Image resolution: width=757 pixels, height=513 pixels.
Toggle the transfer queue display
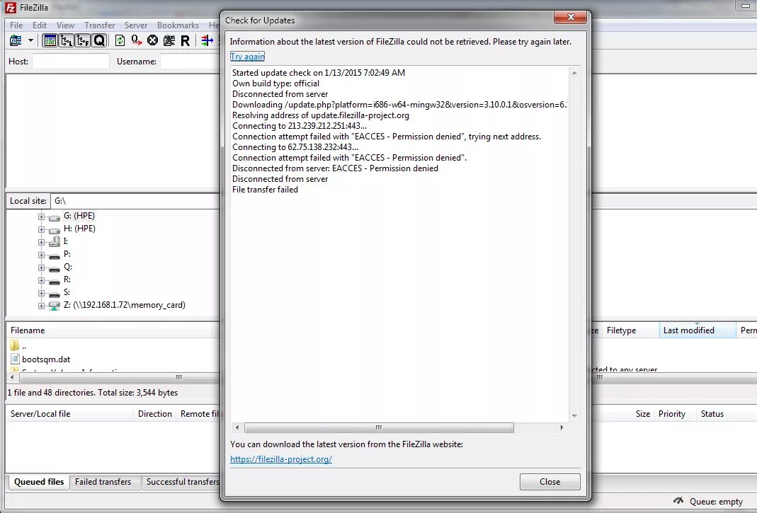pyautogui.click(x=99, y=40)
